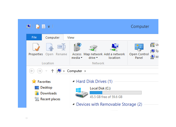The image size is (176, 127).
Task: Switch to the Computer ribbon tab
Action: [53, 38]
